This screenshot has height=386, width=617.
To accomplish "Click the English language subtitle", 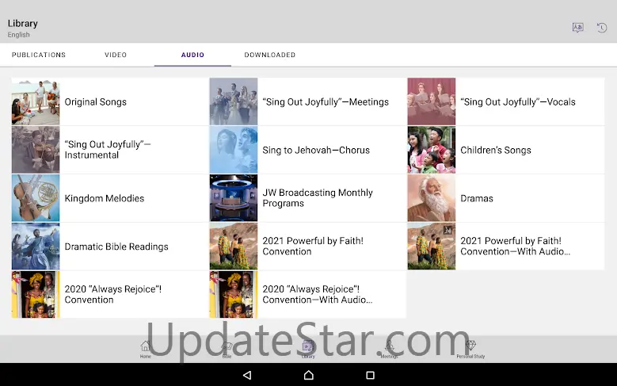I will (18, 35).
